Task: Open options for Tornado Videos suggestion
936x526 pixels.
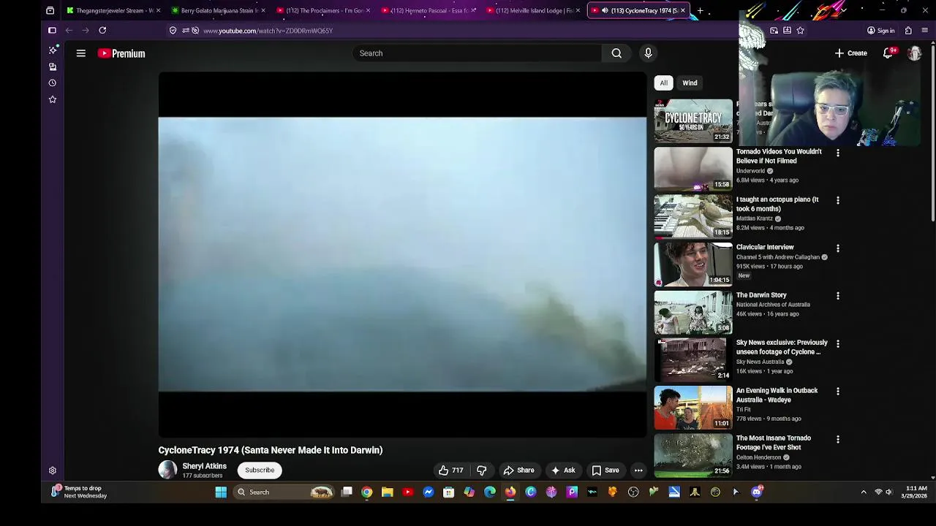Action: [838, 153]
